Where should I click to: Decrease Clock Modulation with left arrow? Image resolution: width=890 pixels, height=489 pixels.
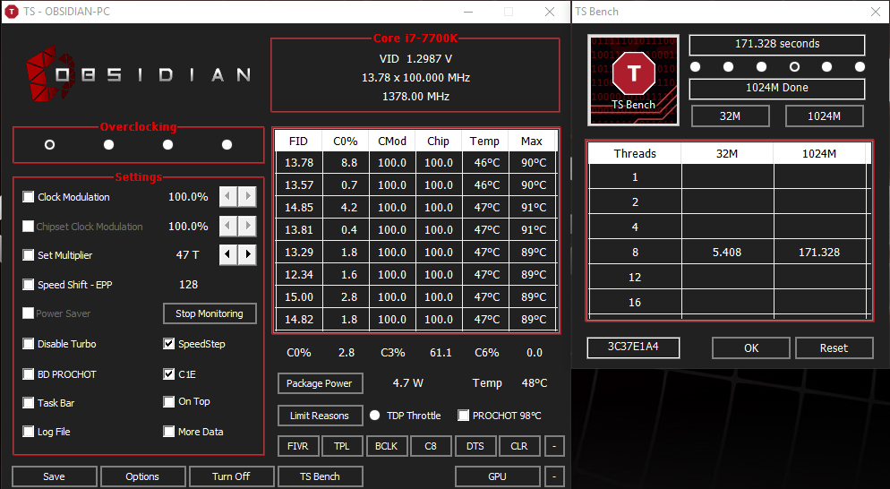(x=227, y=197)
